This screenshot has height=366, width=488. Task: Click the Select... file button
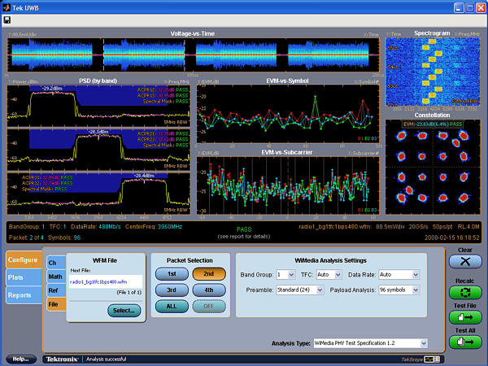[x=123, y=311]
